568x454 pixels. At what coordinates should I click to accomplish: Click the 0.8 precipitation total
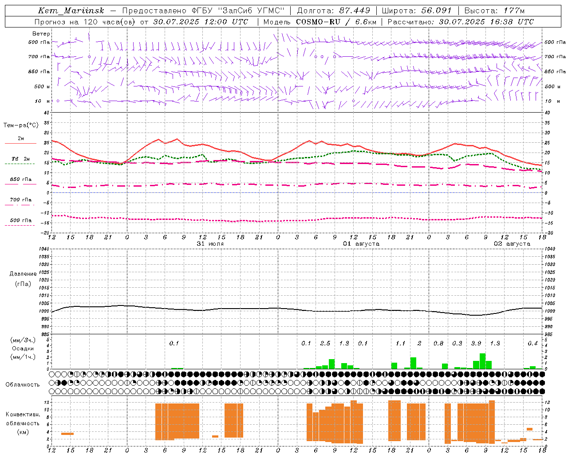[x=438, y=343]
